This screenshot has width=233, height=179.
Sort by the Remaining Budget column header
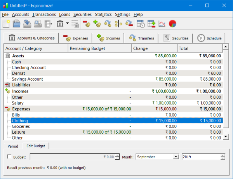click(87, 49)
